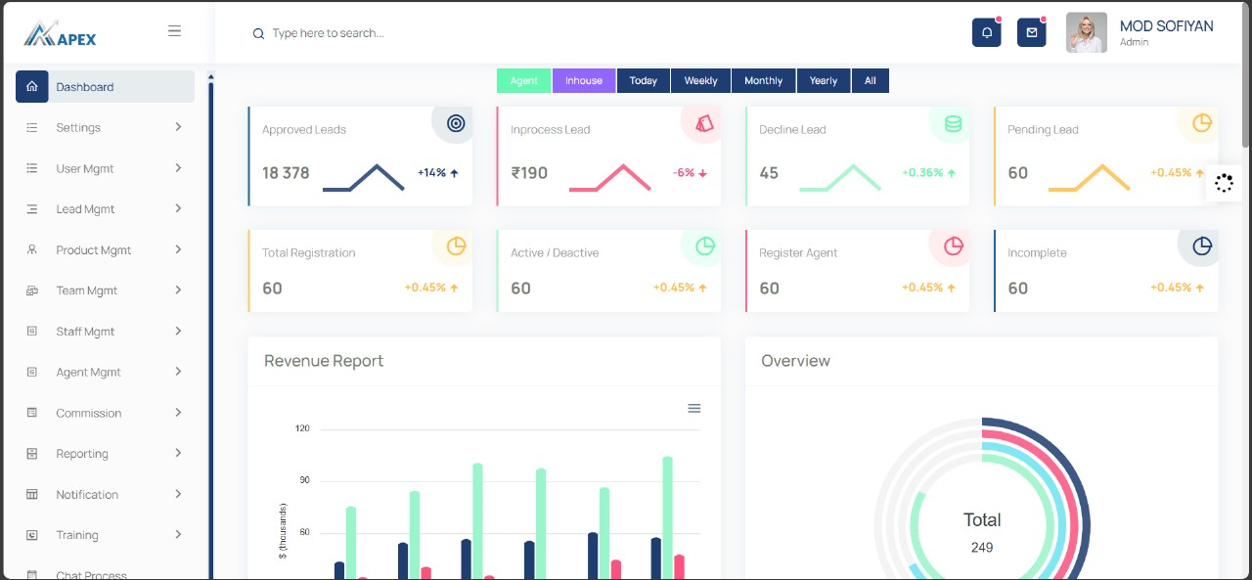
Task: Click the pie icon on Pending Lead card
Action: 1201,123
